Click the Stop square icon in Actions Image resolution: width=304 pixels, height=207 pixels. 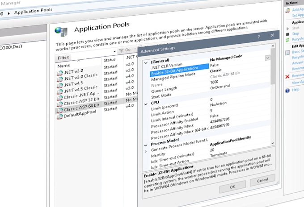288,34
